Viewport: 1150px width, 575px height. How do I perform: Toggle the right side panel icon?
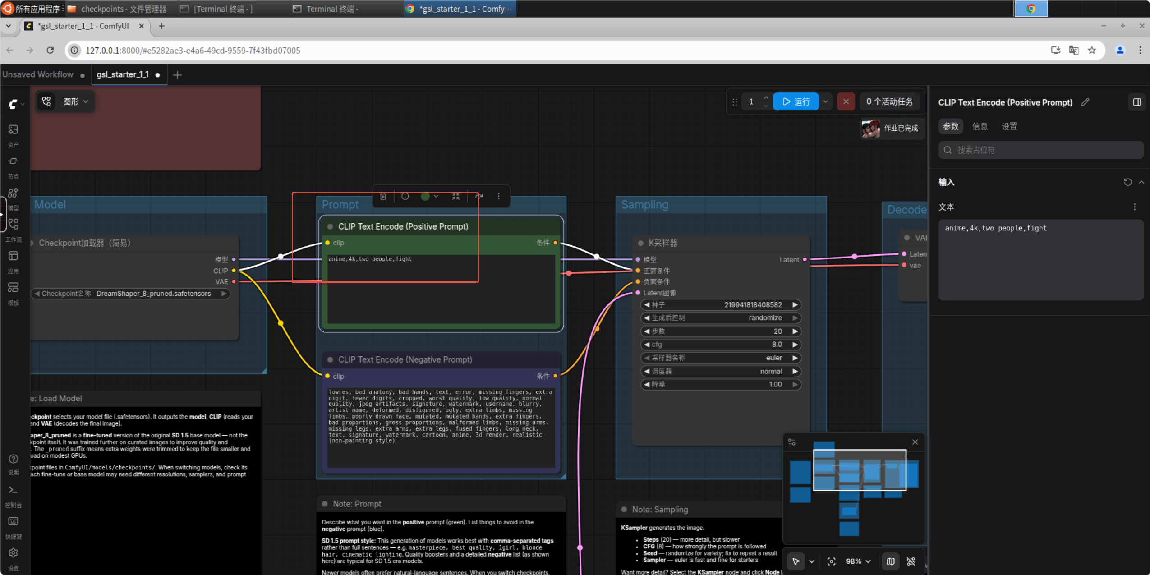(x=1136, y=102)
